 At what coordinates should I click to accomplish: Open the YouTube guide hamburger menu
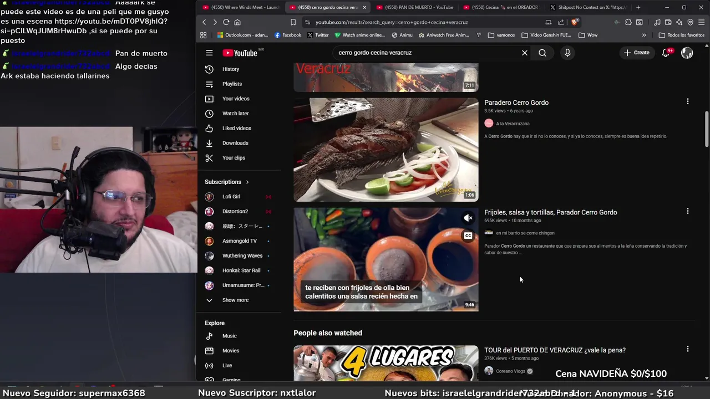(x=209, y=53)
